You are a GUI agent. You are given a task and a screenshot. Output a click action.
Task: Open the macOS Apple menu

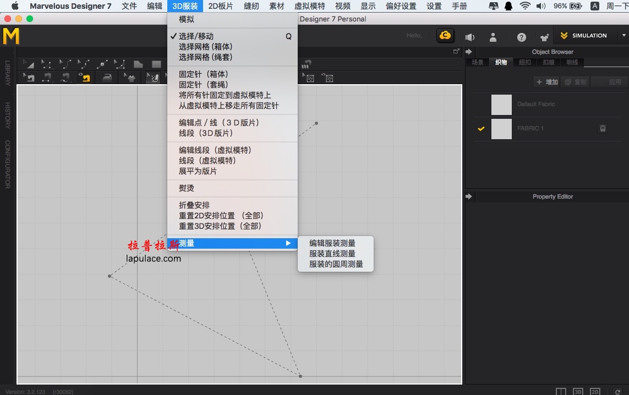(15, 6)
